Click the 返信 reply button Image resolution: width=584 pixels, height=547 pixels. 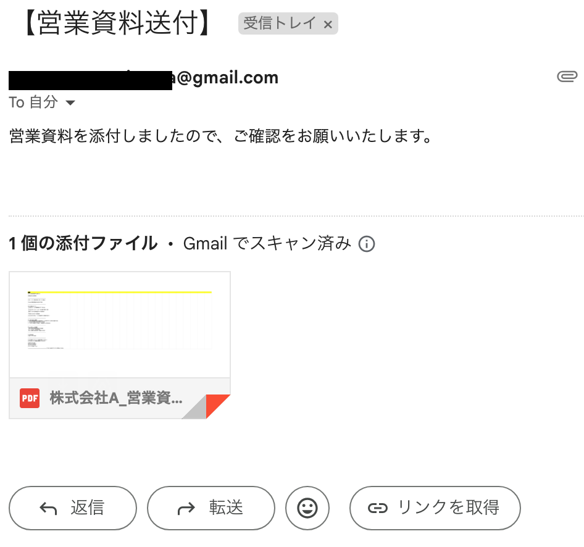[x=73, y=508]
